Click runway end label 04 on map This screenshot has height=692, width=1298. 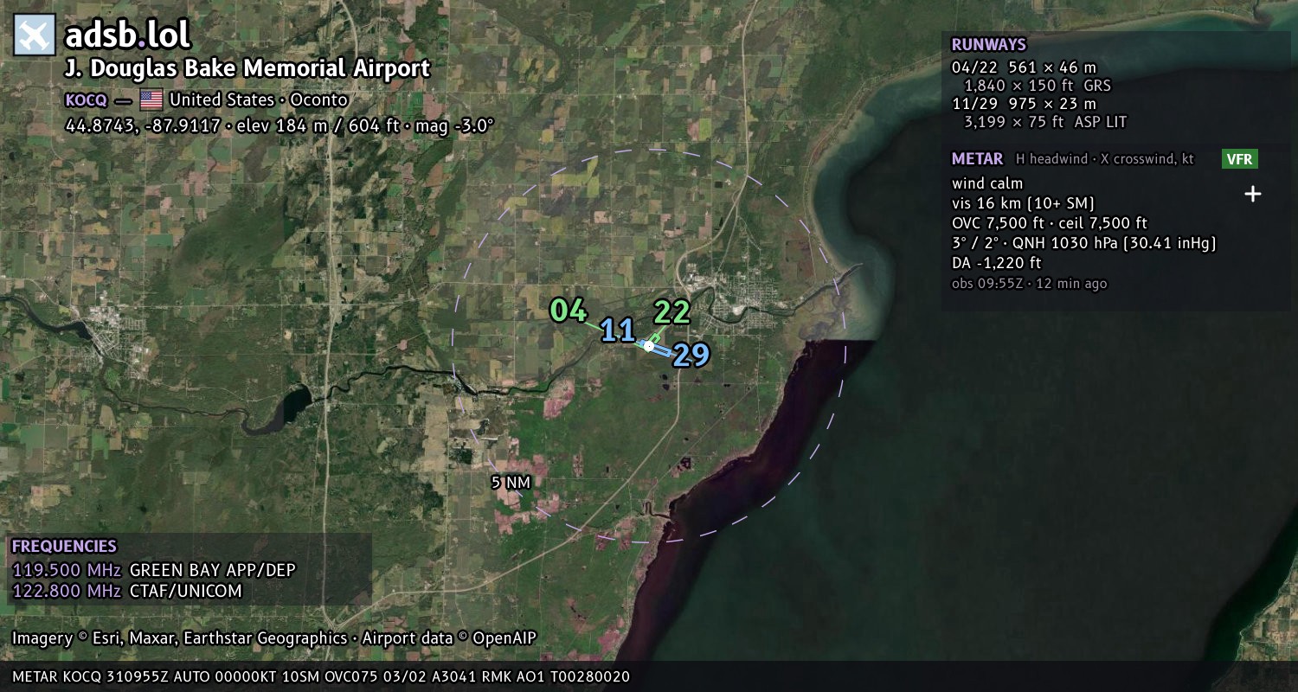pyautogui.click(x=569, y=310)
